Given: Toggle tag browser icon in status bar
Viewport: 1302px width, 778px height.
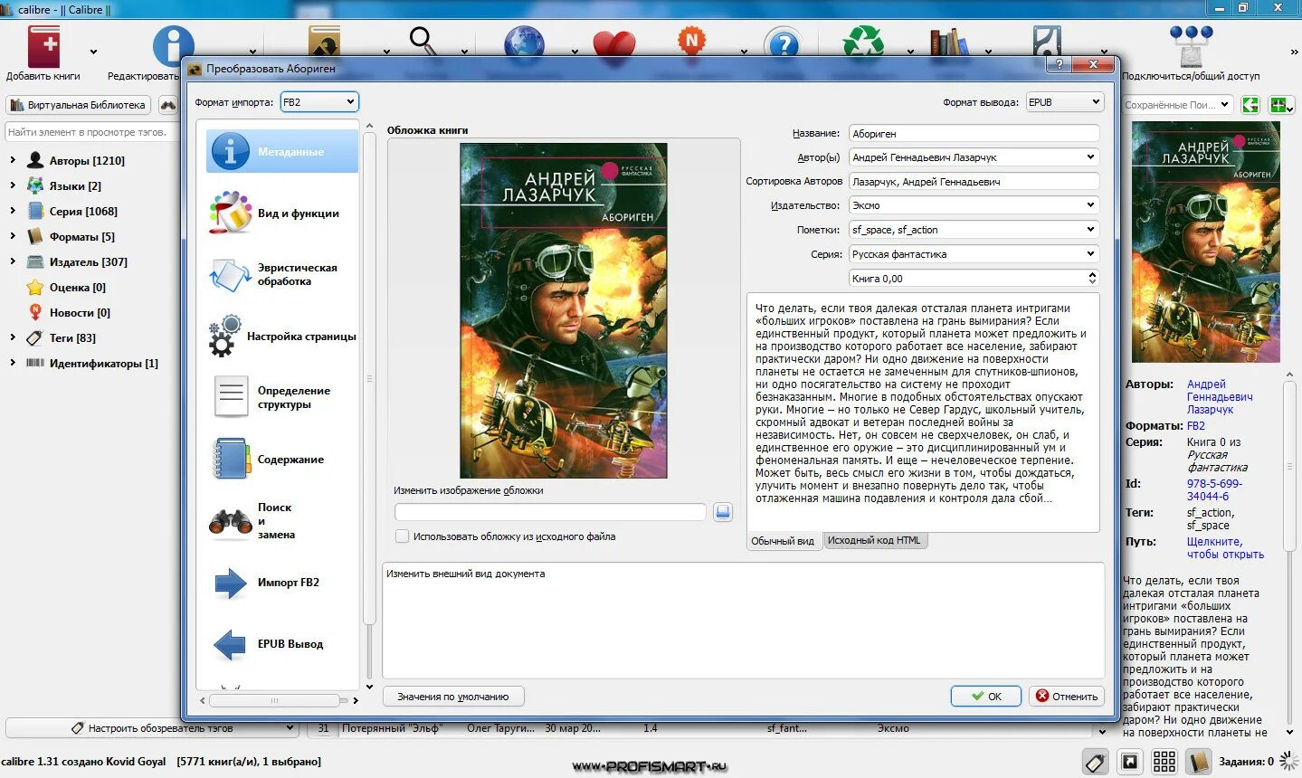Looking at the screenshot, I should [1095, 762].
